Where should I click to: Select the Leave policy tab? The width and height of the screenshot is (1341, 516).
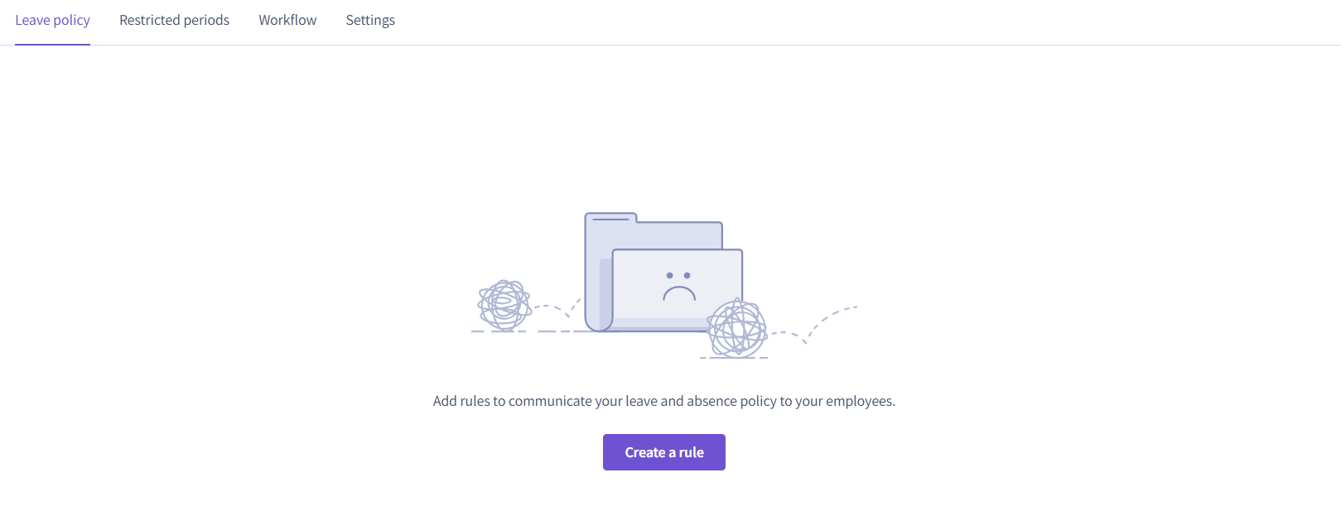(x=52, y=20)
